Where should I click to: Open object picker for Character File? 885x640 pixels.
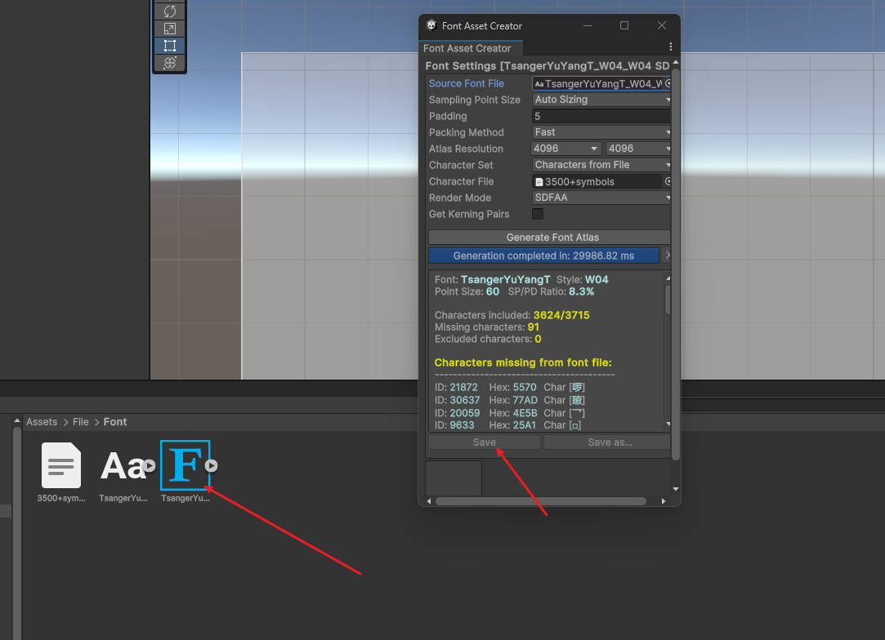coord(668,181)
